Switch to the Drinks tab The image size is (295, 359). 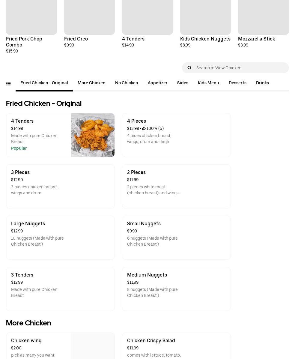click(x=262, y=83)
